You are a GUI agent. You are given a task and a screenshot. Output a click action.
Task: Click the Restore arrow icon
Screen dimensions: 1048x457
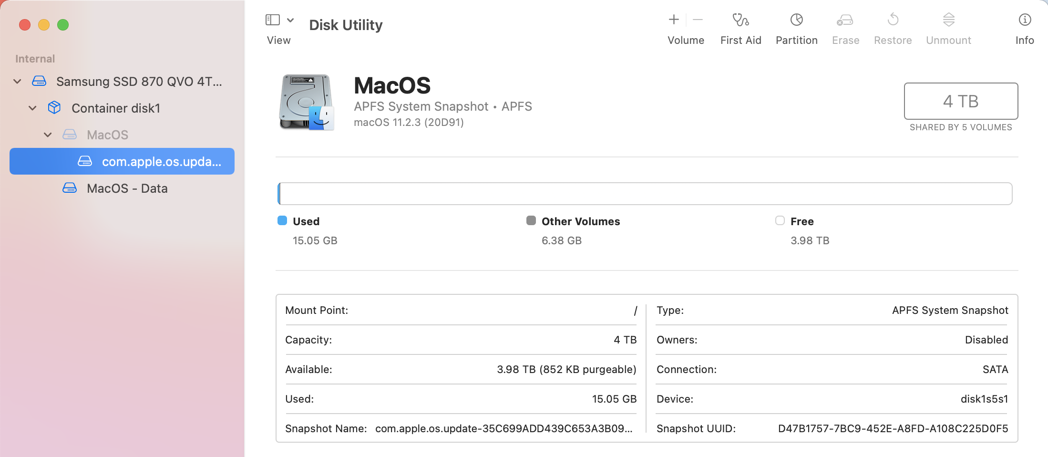(x=893, y=20)
